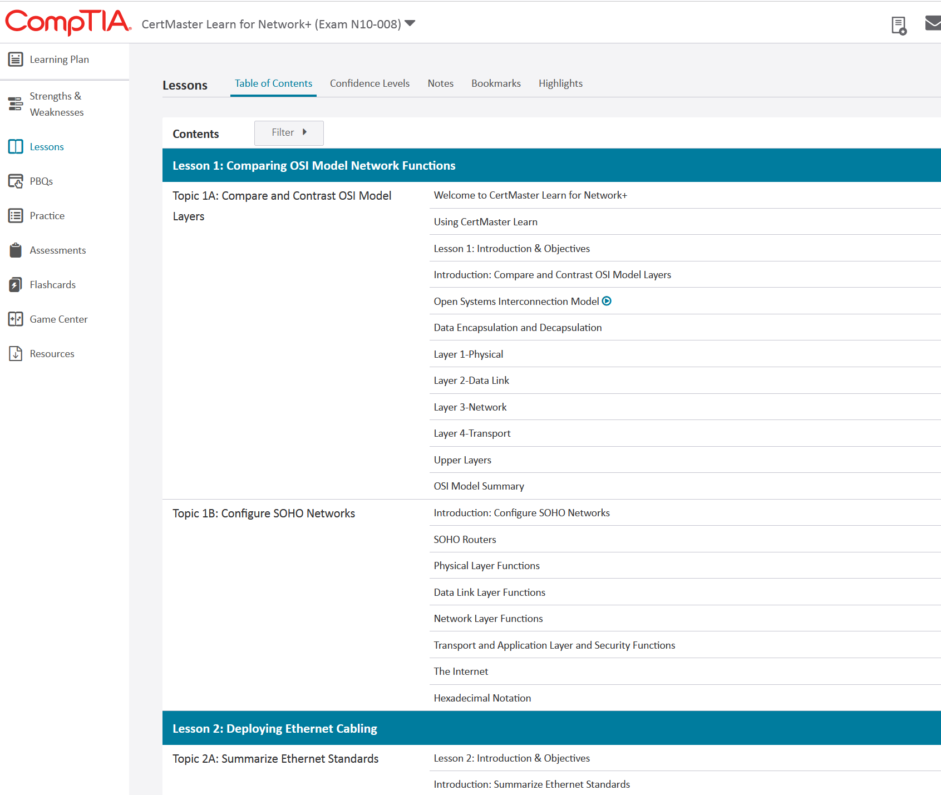Click the Flashcards icon

16,284
